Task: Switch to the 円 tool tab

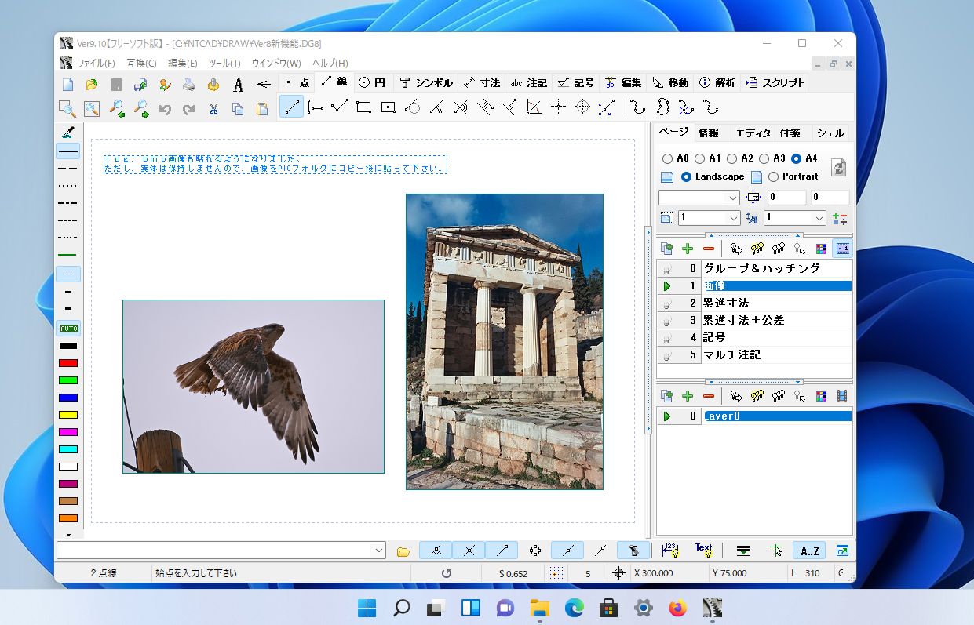Action: (x=372, y=82)
